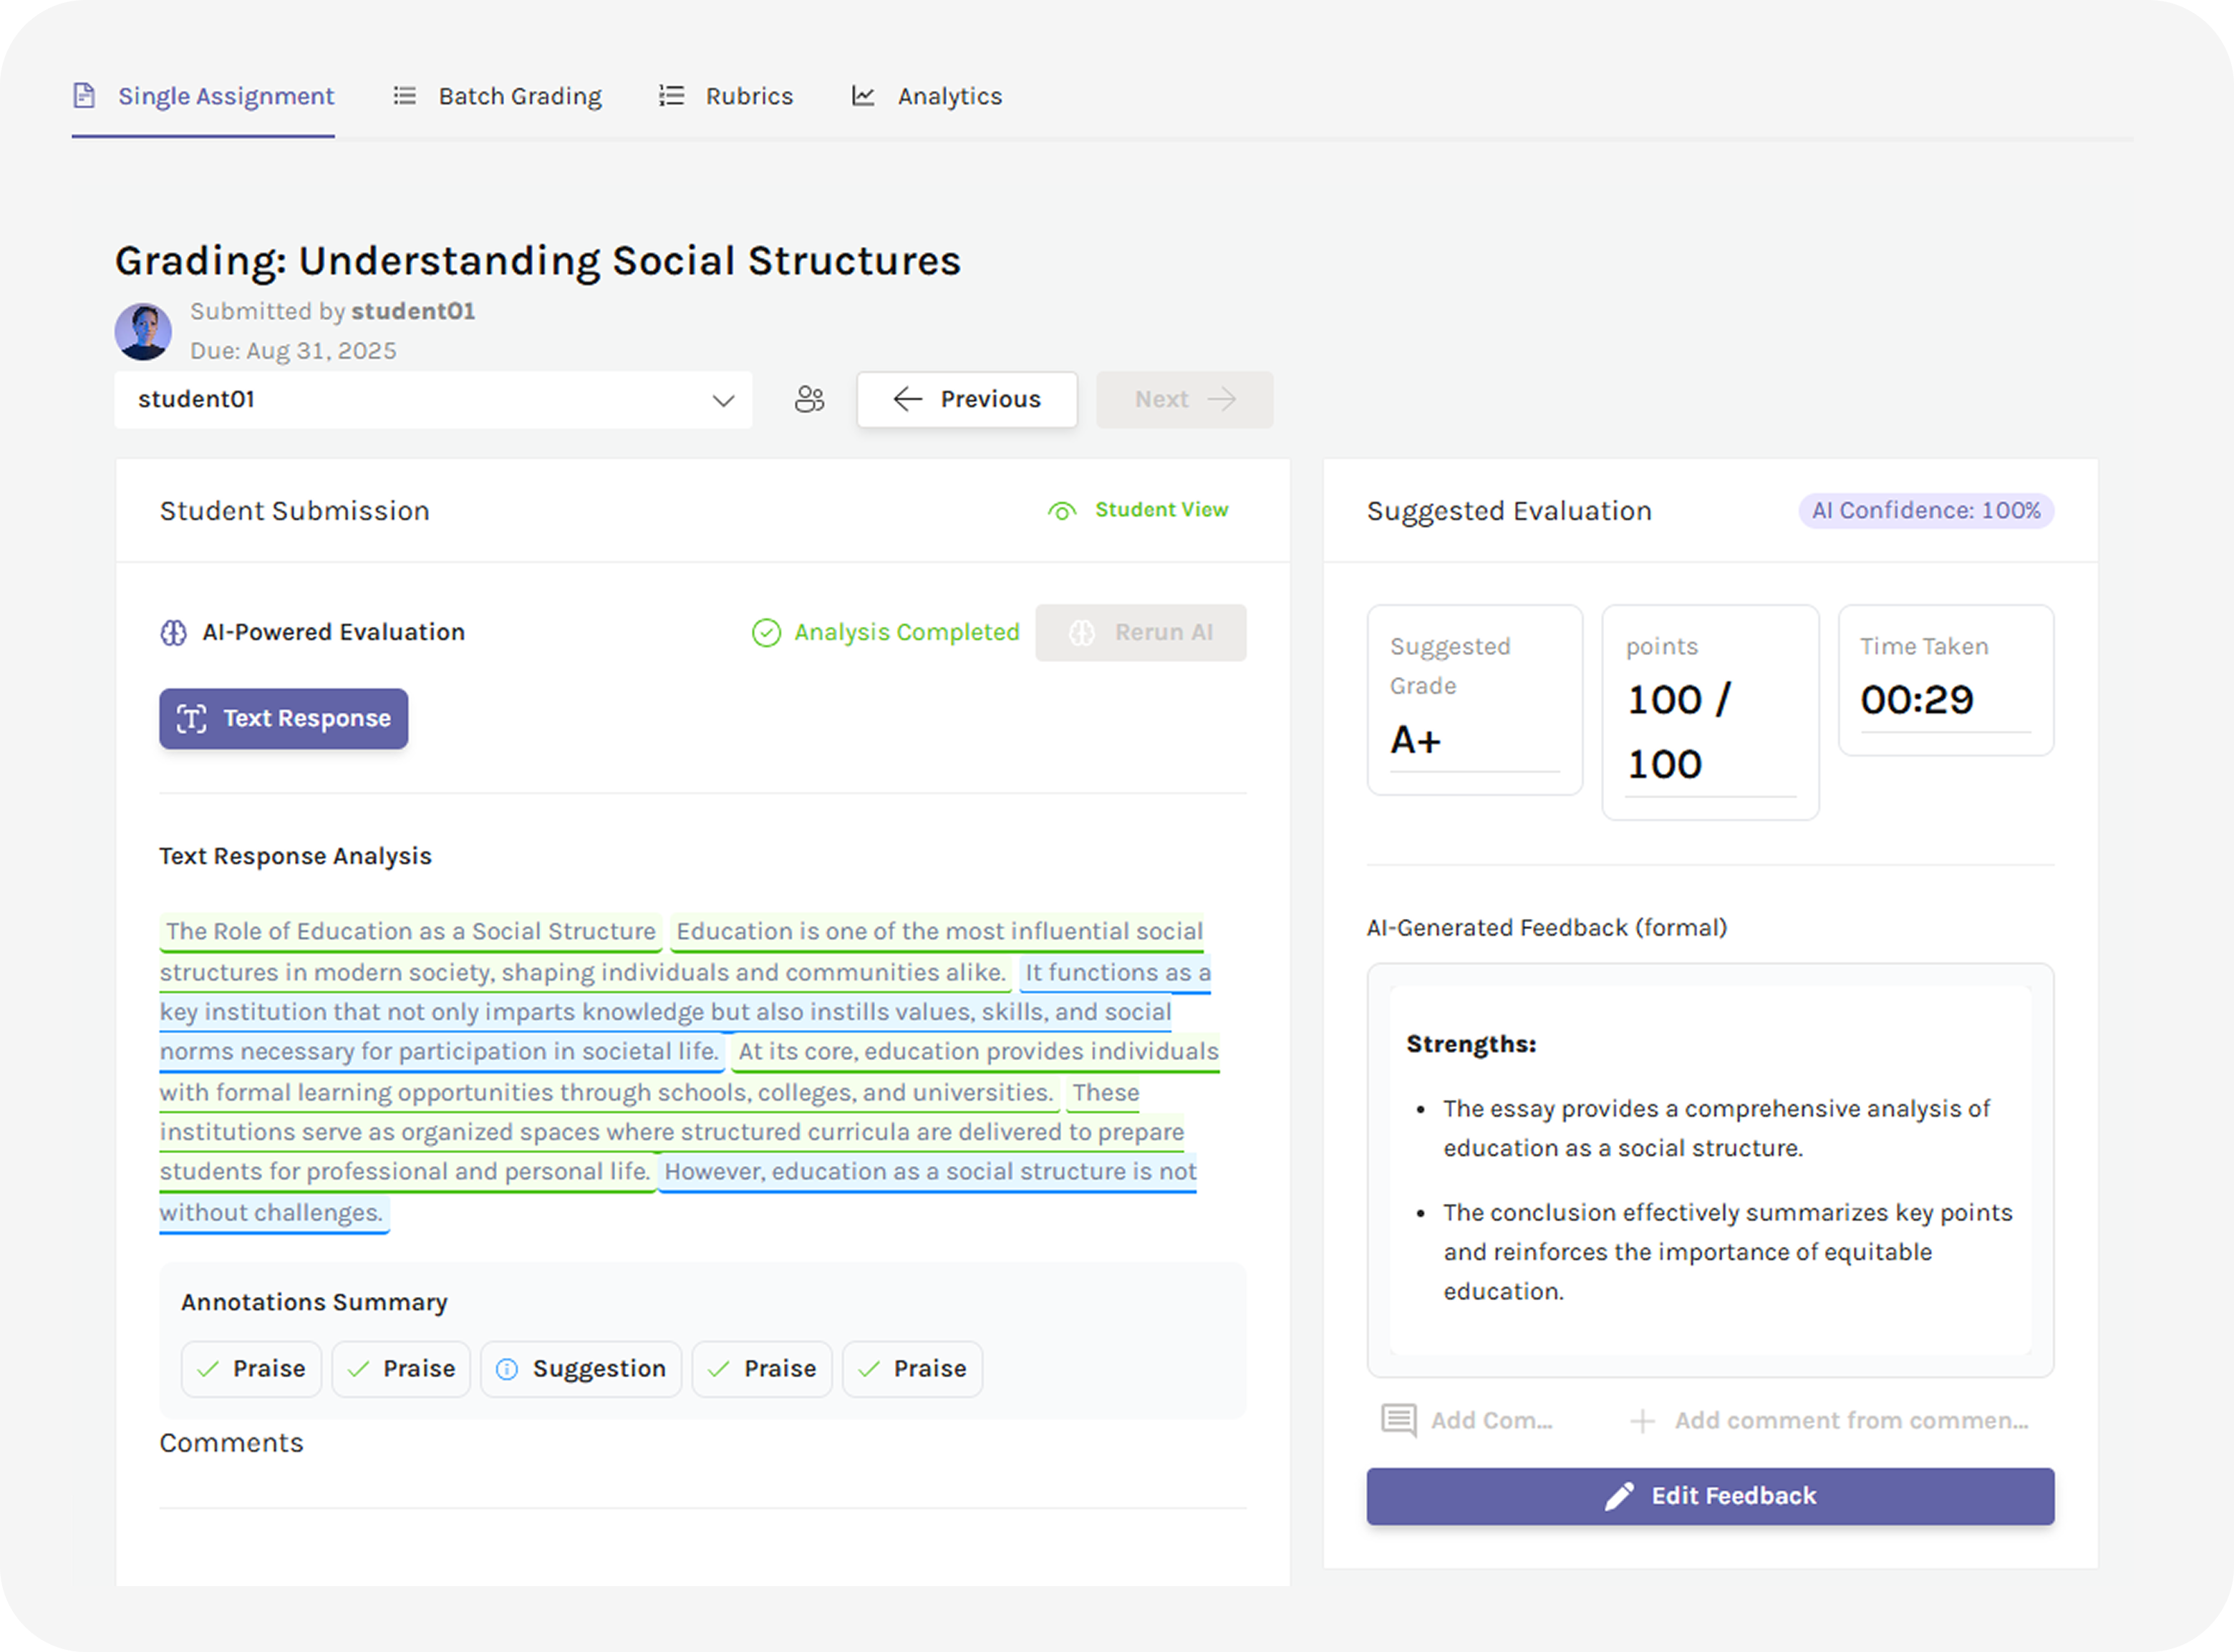This screenshot has width=2234, height=1652.
Task: Click the AI Confidence 100% badge
Action: [x=1926, y=511]
